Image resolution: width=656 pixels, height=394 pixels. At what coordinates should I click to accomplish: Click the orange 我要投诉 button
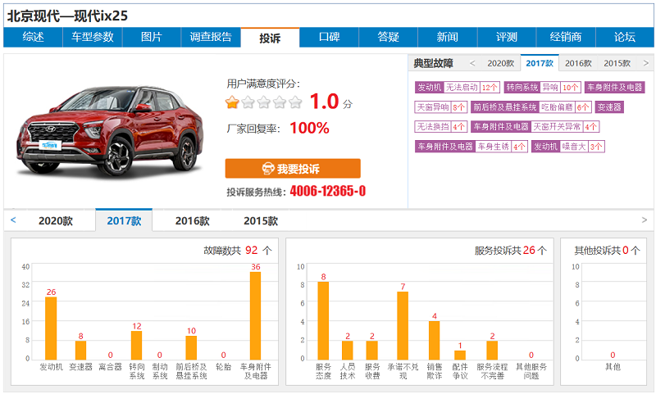coord(293,169)
